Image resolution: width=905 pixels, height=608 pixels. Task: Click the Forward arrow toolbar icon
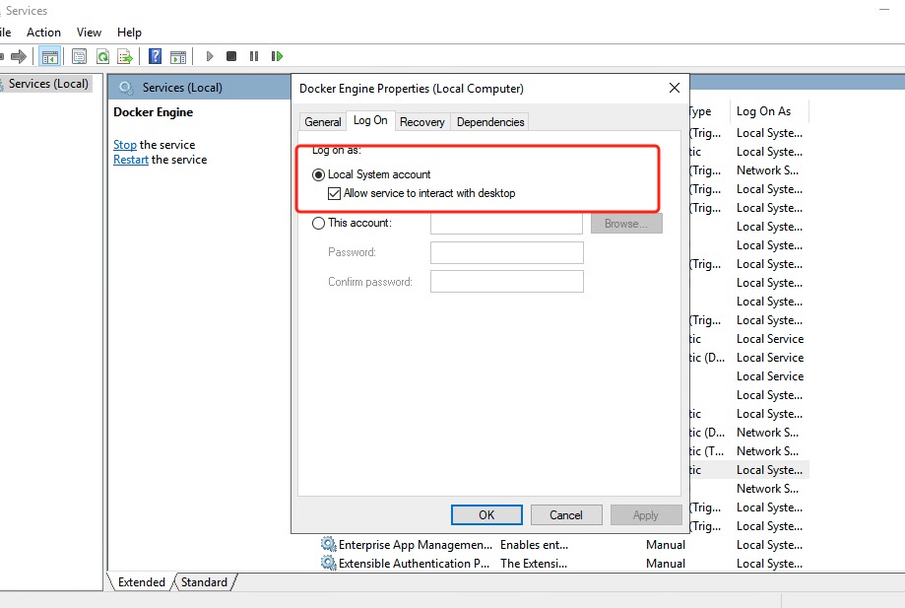pos(19,56)
